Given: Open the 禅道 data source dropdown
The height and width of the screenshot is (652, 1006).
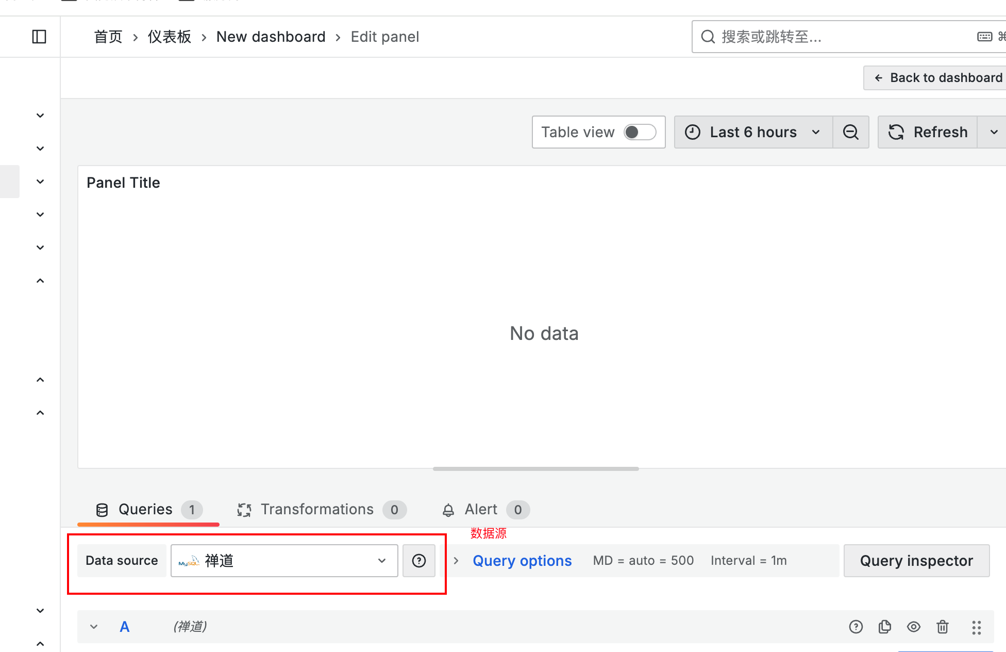Looking at the screenshot, I should pyautogui.click(x=284, y=561).
